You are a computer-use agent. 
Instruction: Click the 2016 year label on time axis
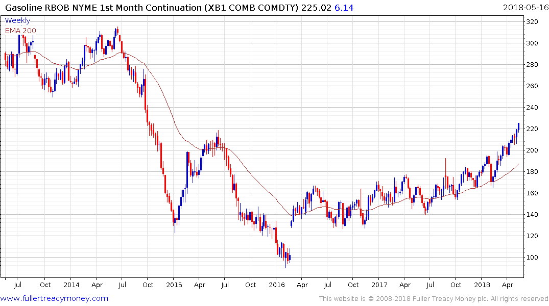277,285
